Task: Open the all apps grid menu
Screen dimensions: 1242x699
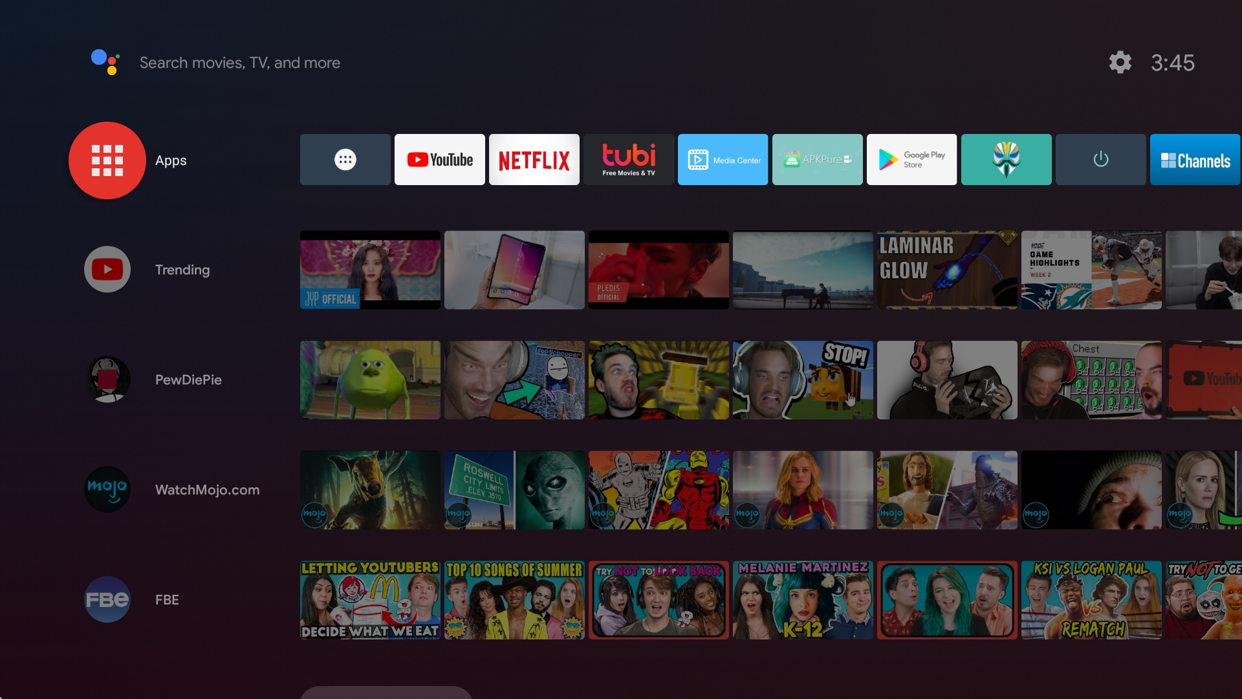Action: click(x=345, y=160)
